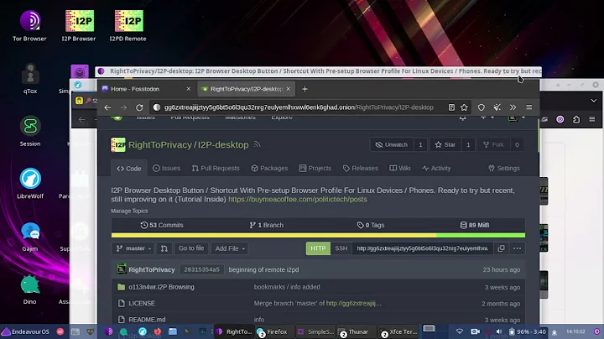This screenshot has width=604, height=339.
Task: Open the qTox desktop icon
Action: (30, 79)
